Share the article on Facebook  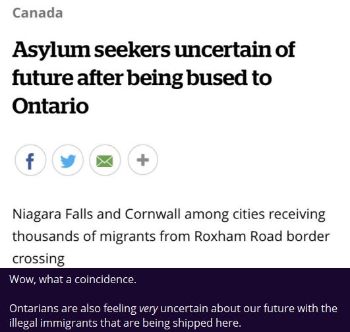[x=30, y=160]
